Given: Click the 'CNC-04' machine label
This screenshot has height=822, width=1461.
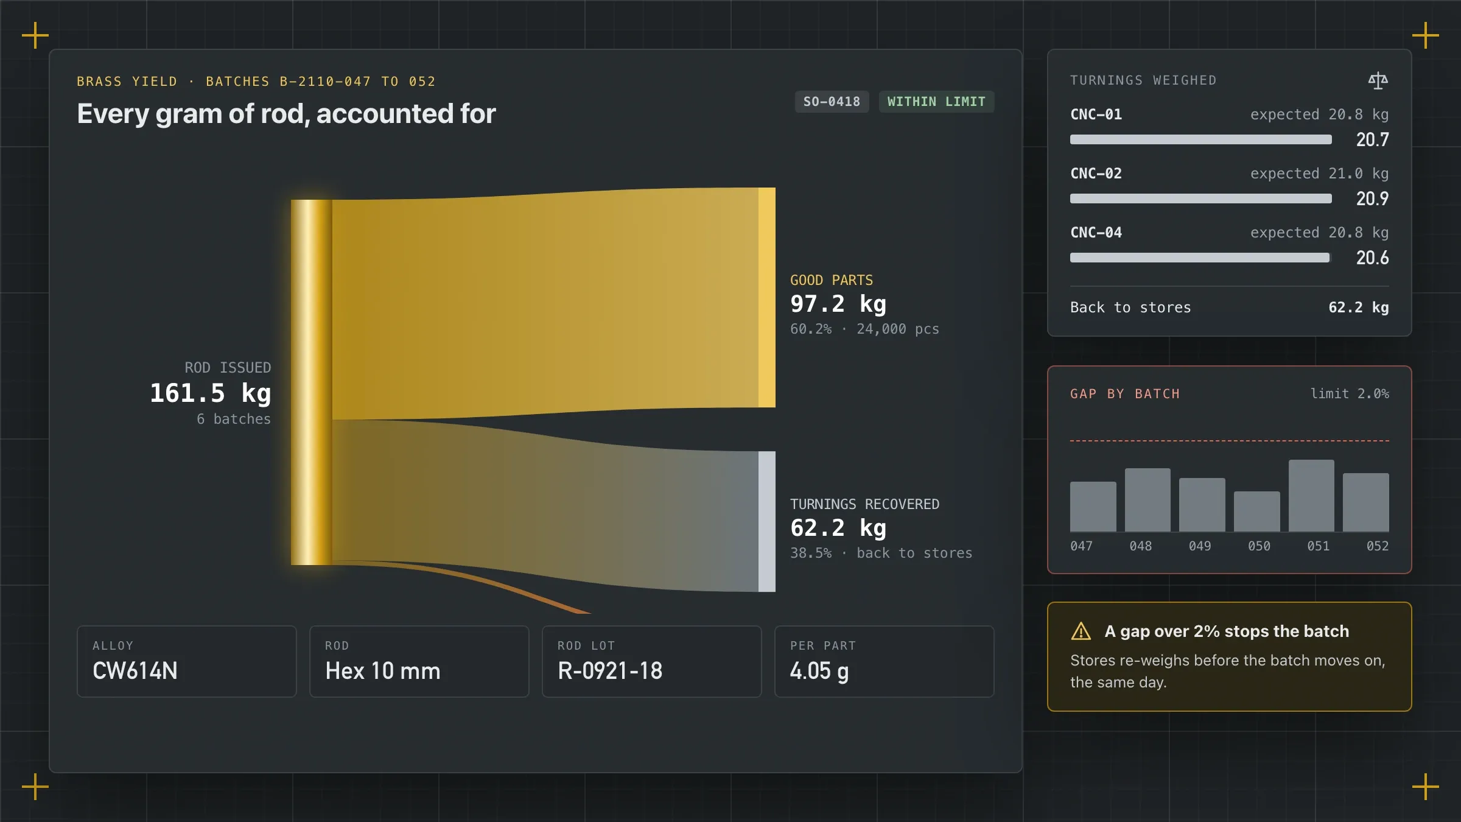Looking at the screenshot, I should [1096, 233].
